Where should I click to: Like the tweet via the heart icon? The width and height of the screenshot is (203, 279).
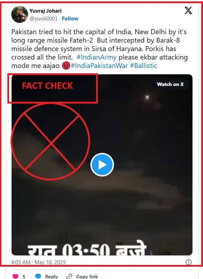pyautogui.click(x=15, y=276)
